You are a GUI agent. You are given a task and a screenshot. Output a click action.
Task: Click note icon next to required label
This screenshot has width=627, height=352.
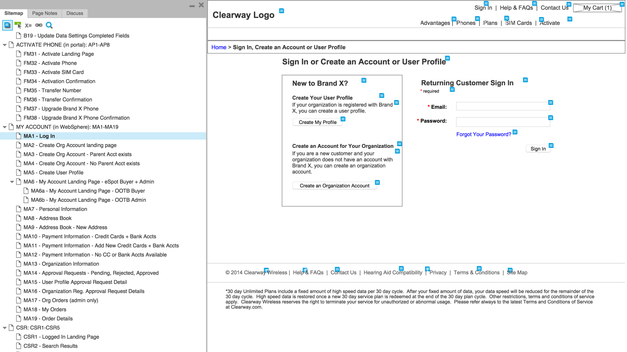click(452, 90)
